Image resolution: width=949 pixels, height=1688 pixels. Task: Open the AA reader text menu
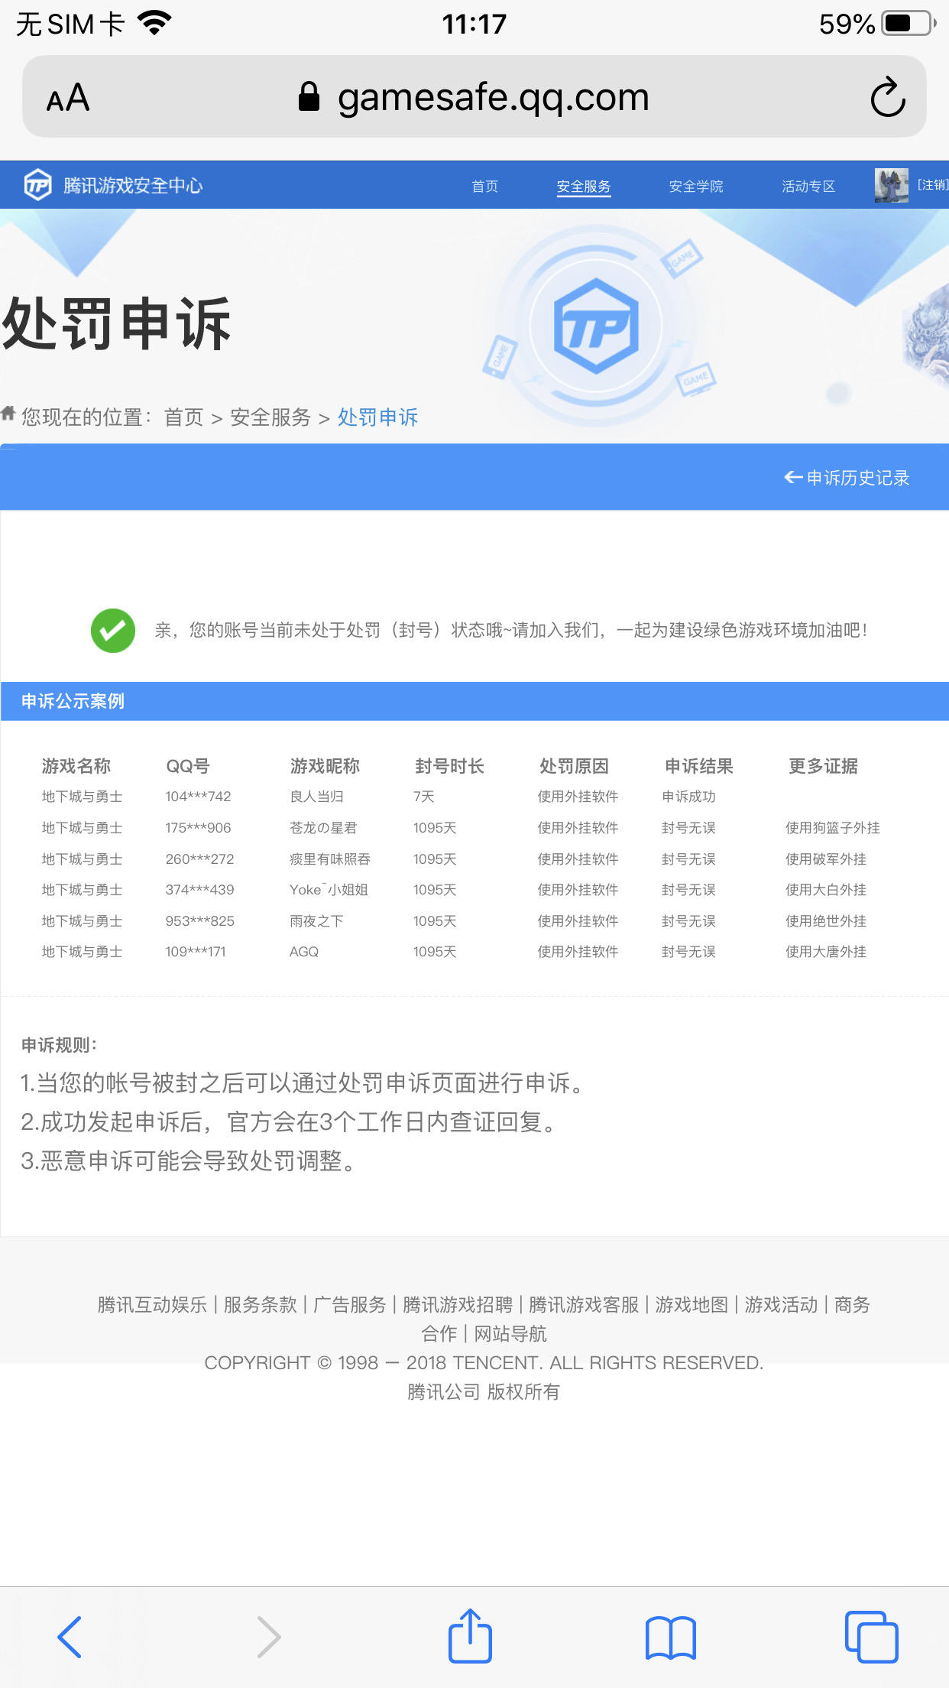pyautogui.click(x=68, y=98)
